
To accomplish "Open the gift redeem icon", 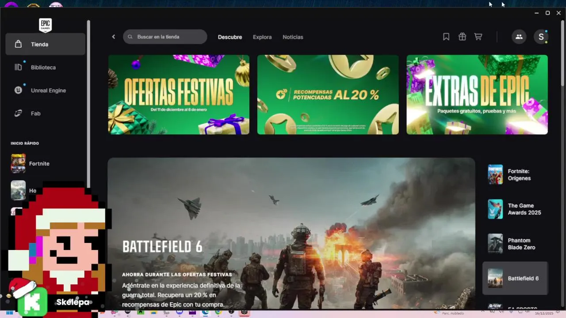I will 462,37.
